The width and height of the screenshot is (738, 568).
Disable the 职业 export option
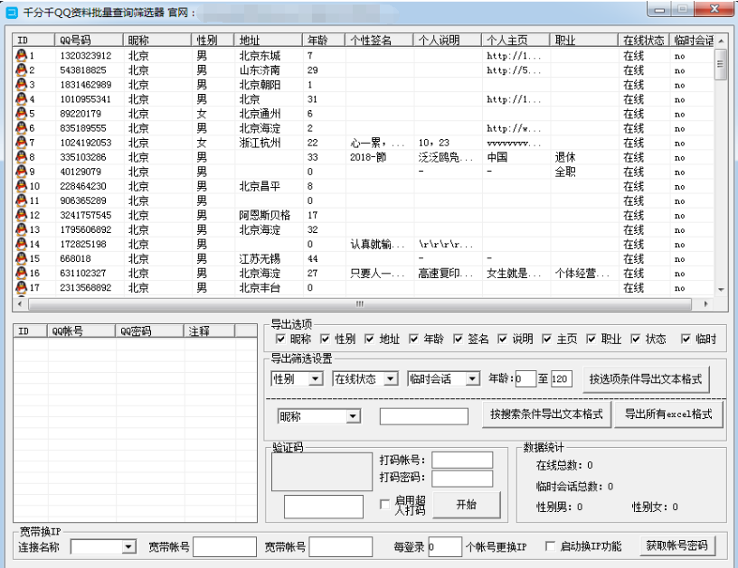click(591, 339)
